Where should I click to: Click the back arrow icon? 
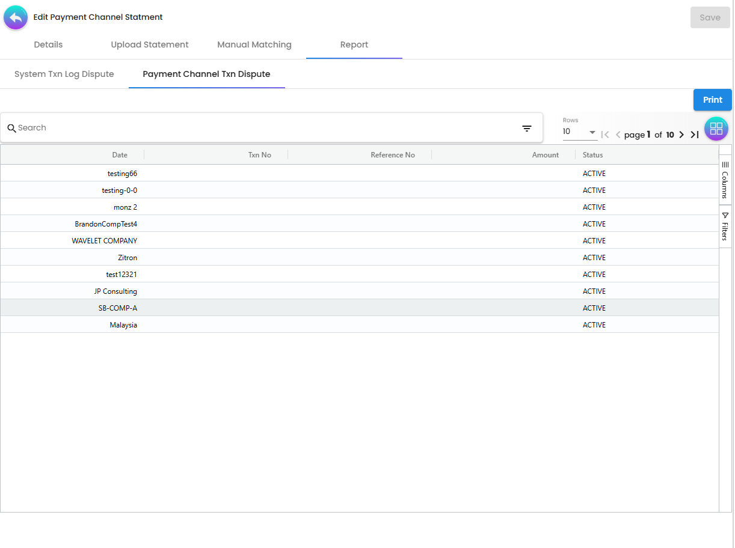(16, 17)
